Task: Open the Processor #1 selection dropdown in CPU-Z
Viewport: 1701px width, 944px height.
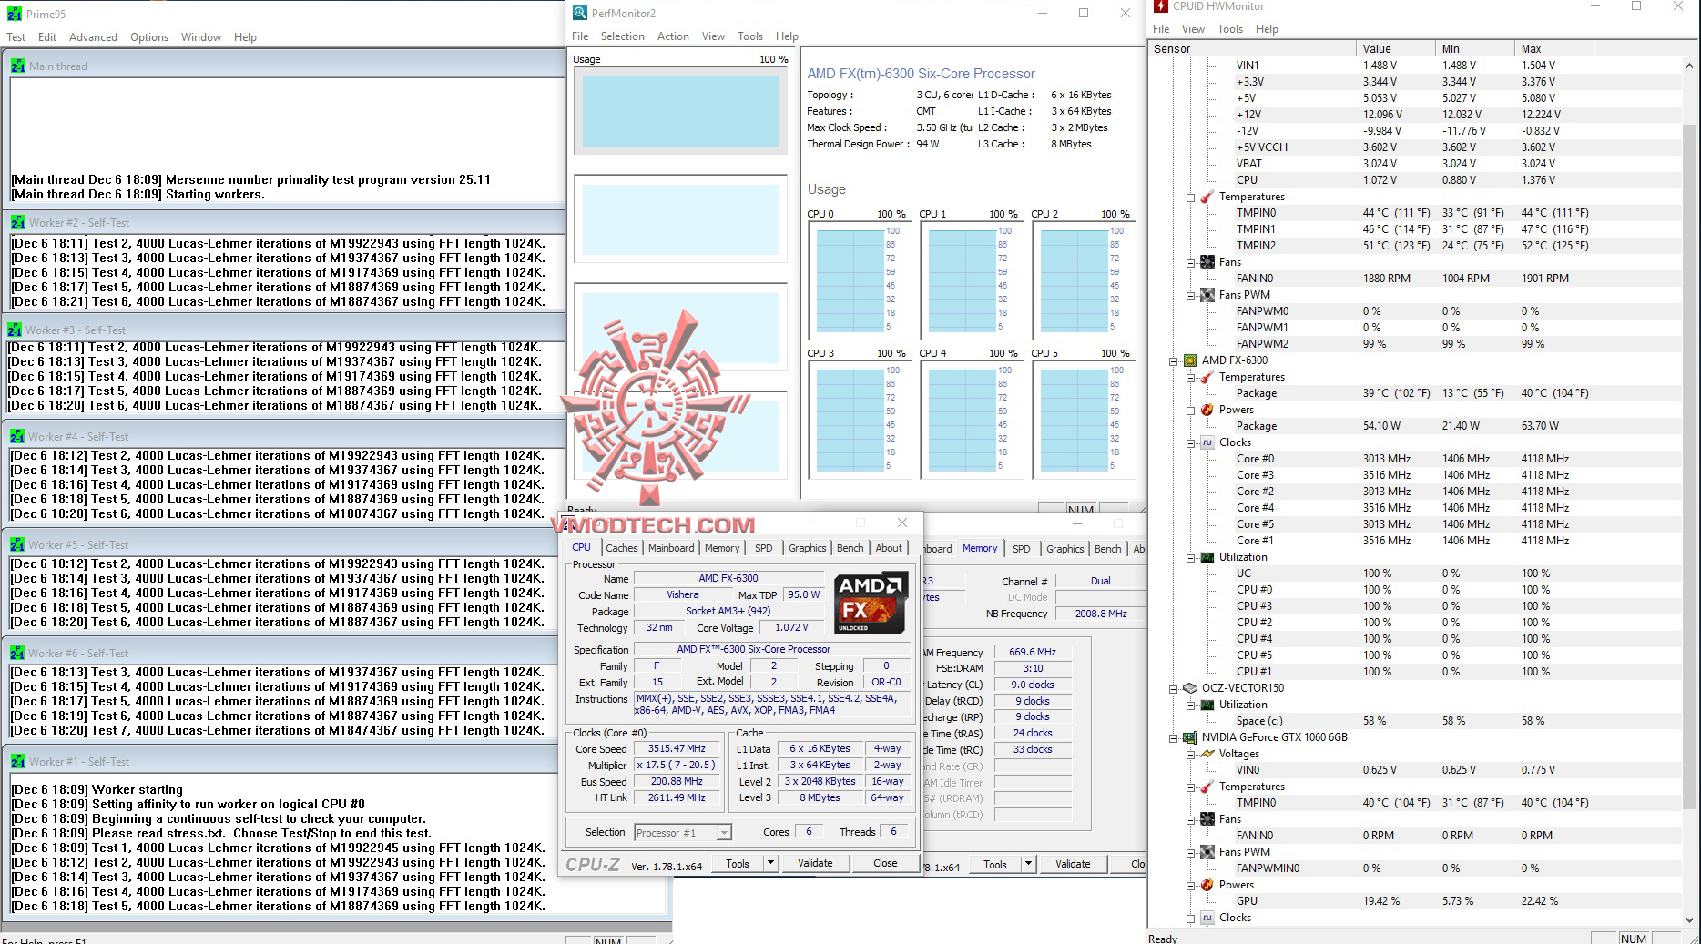Action: (724, 833)
